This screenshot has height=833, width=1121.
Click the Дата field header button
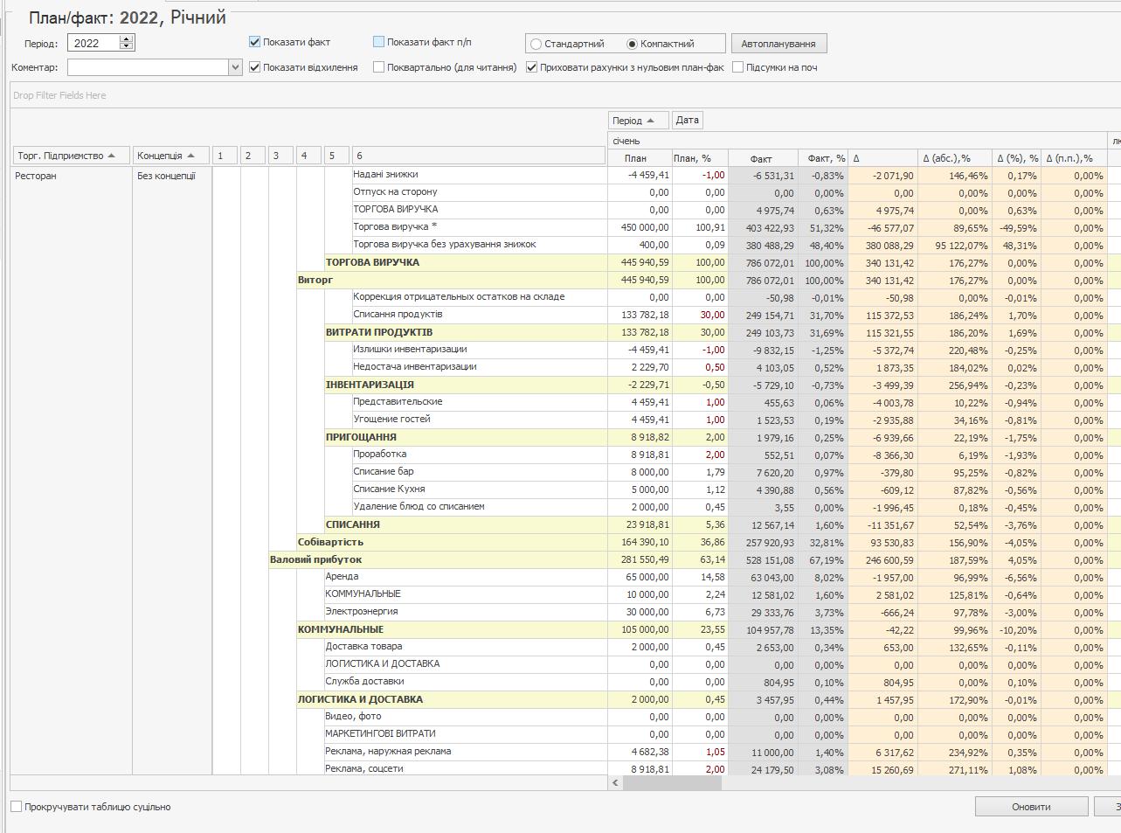(687, 121)
